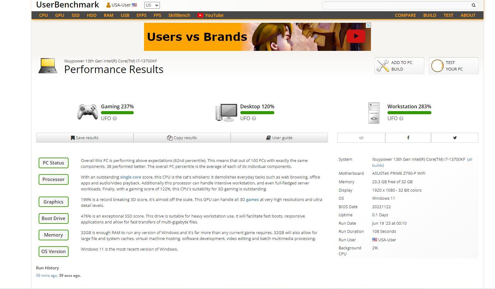
Task: Click the Save results button
Action: (x=85, y=138)
